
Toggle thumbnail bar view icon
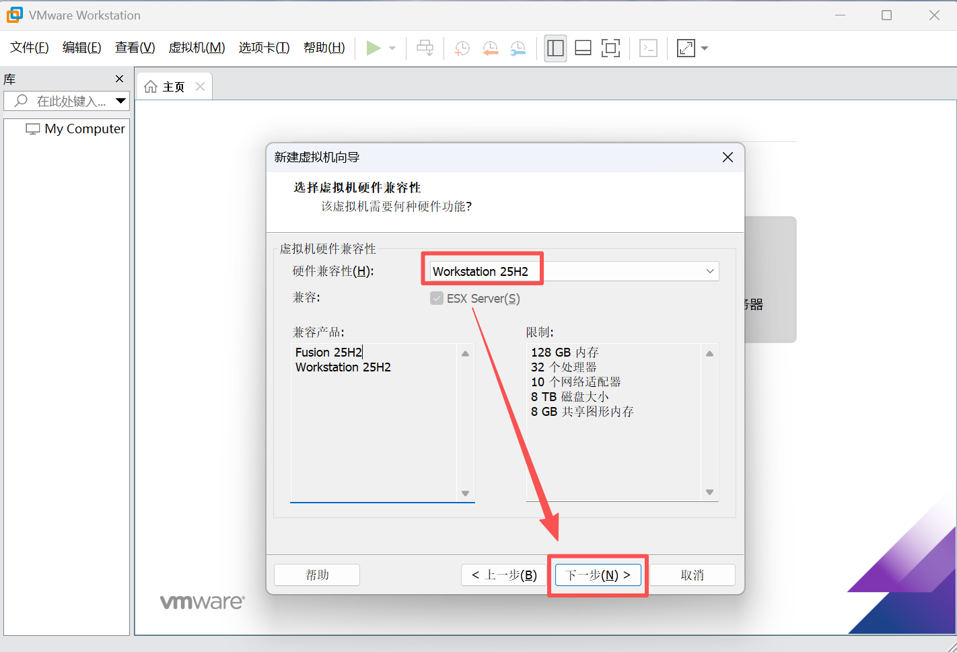pos(583,48)
